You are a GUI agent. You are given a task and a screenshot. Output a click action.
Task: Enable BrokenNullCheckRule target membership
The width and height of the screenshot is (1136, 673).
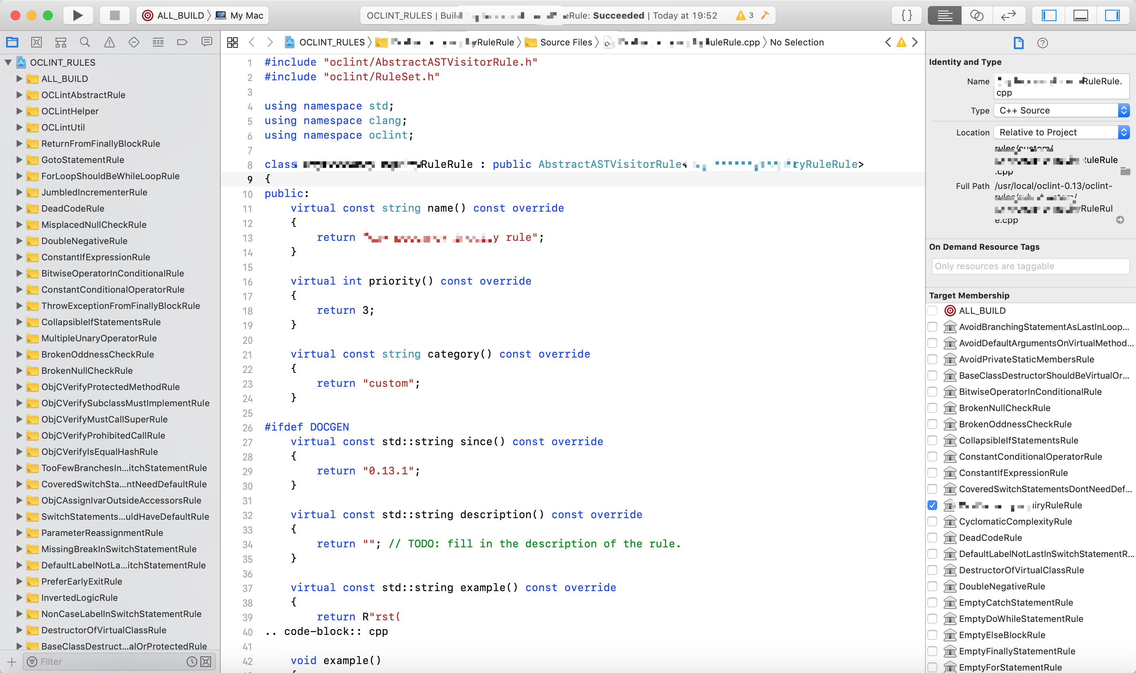click(x=932, y=408)
